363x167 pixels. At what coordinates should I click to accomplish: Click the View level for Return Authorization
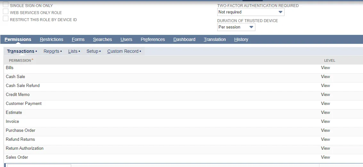pos(325,148)
